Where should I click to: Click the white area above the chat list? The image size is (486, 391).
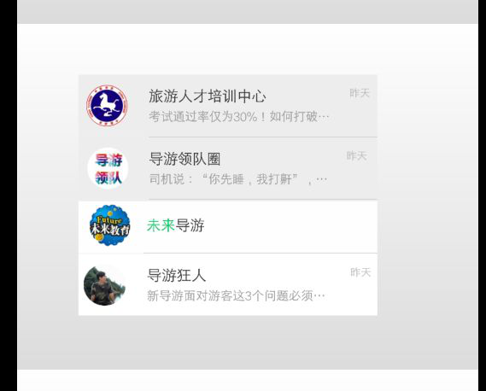[x=248, y=49]
